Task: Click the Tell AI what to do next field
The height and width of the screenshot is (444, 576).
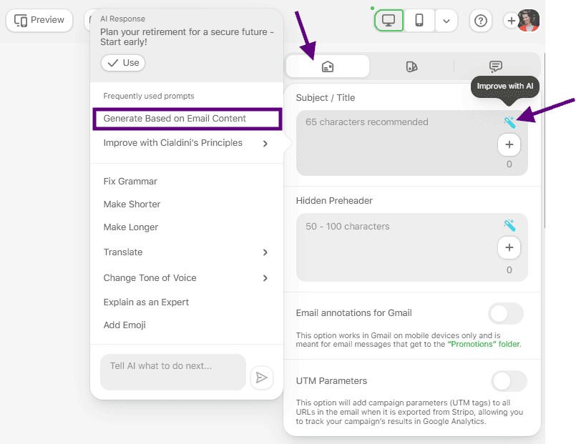Action: pos(173,372)
